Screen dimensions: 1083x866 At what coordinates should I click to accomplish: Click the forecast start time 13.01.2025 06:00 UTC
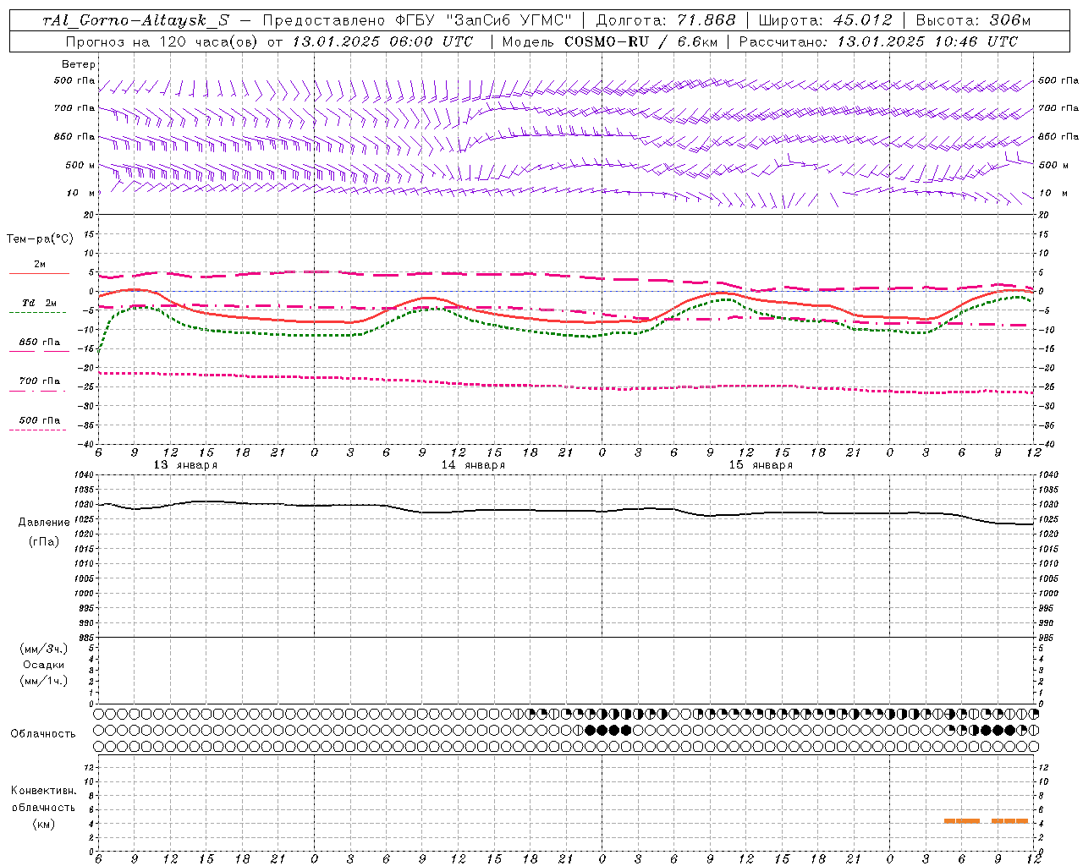(382, 41)
